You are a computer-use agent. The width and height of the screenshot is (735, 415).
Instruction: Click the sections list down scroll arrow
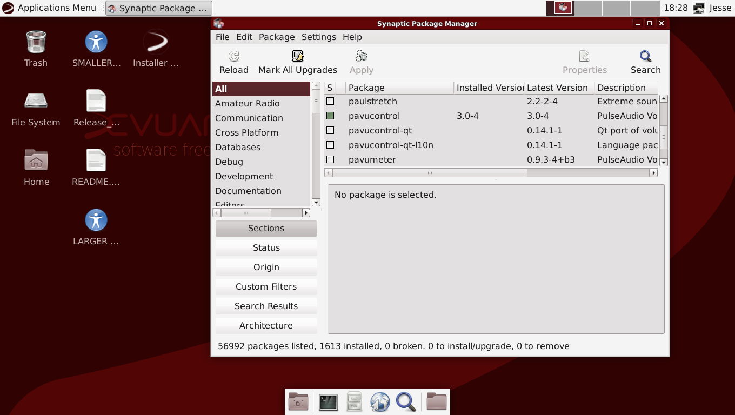[316, 203]
